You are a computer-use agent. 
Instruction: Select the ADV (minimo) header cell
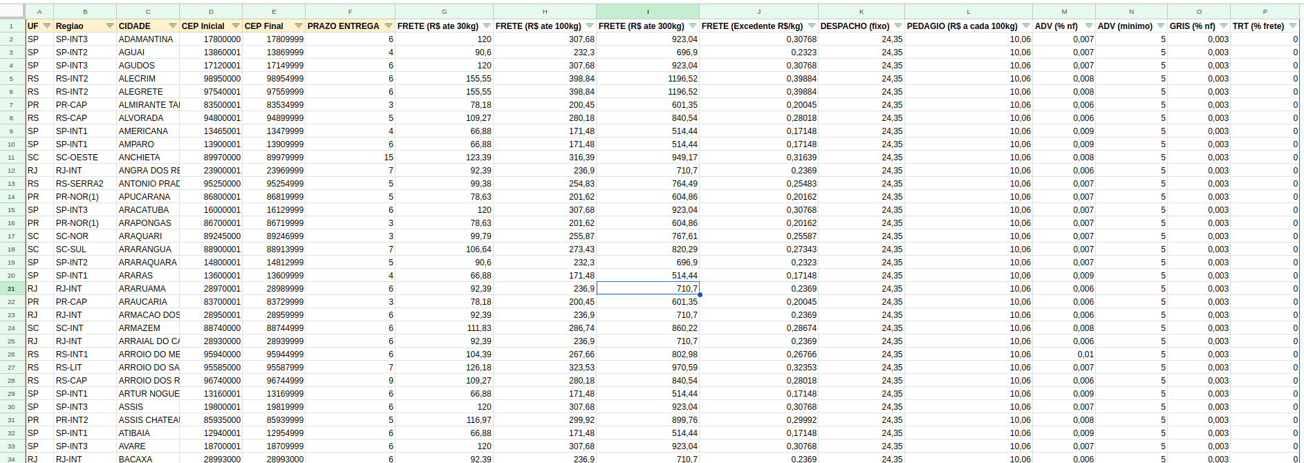1131,26
